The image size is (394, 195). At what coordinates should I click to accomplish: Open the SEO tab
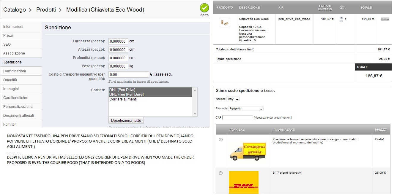point(21,44)
